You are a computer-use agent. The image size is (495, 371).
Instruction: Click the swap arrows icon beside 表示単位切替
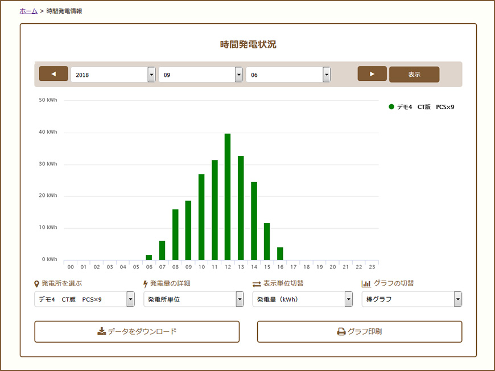click(x=256, y=283)
